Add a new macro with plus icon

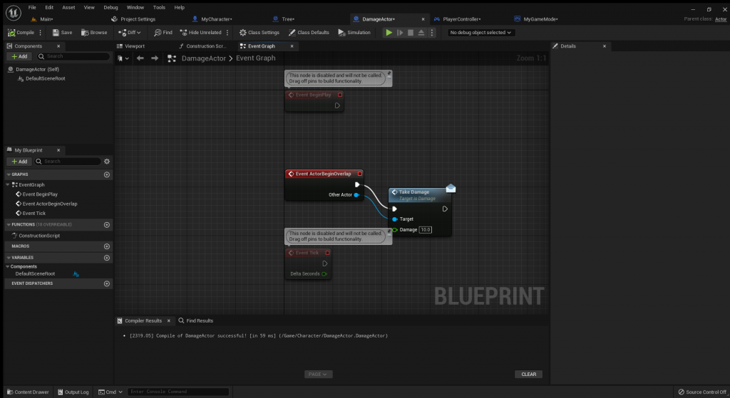(107, 246)
